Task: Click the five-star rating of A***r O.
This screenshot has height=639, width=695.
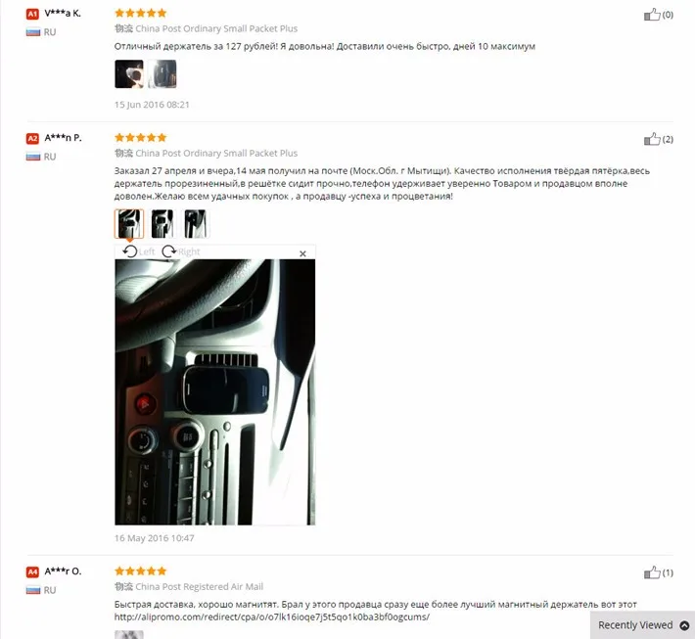Action: (141, 571)
